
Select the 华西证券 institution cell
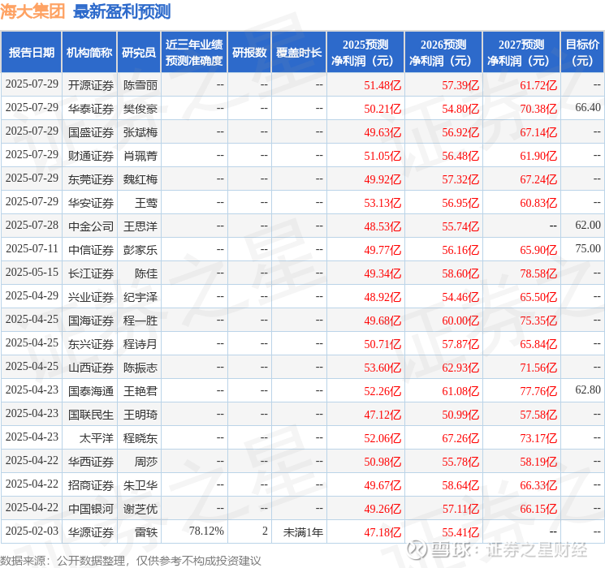point(91,462)
